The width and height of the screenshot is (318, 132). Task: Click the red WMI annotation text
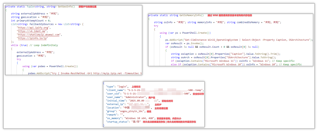click(x=229, y=15)
